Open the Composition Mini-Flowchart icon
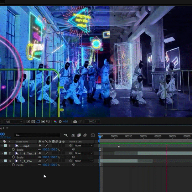192x192 pixels. 66,135
